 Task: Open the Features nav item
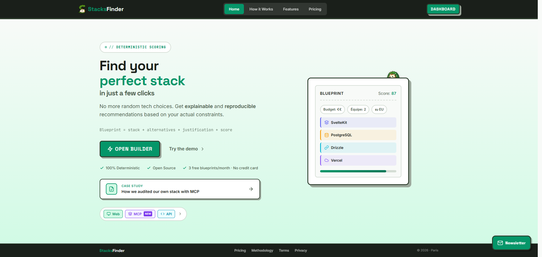tap(291, 9)
